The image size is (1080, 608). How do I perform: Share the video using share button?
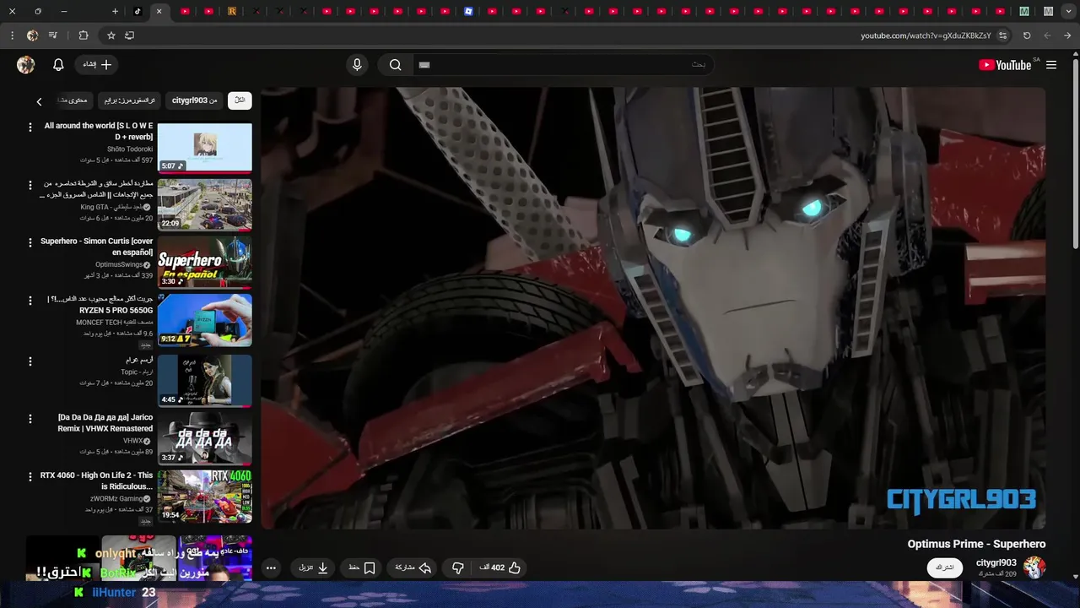coord(413,567)
